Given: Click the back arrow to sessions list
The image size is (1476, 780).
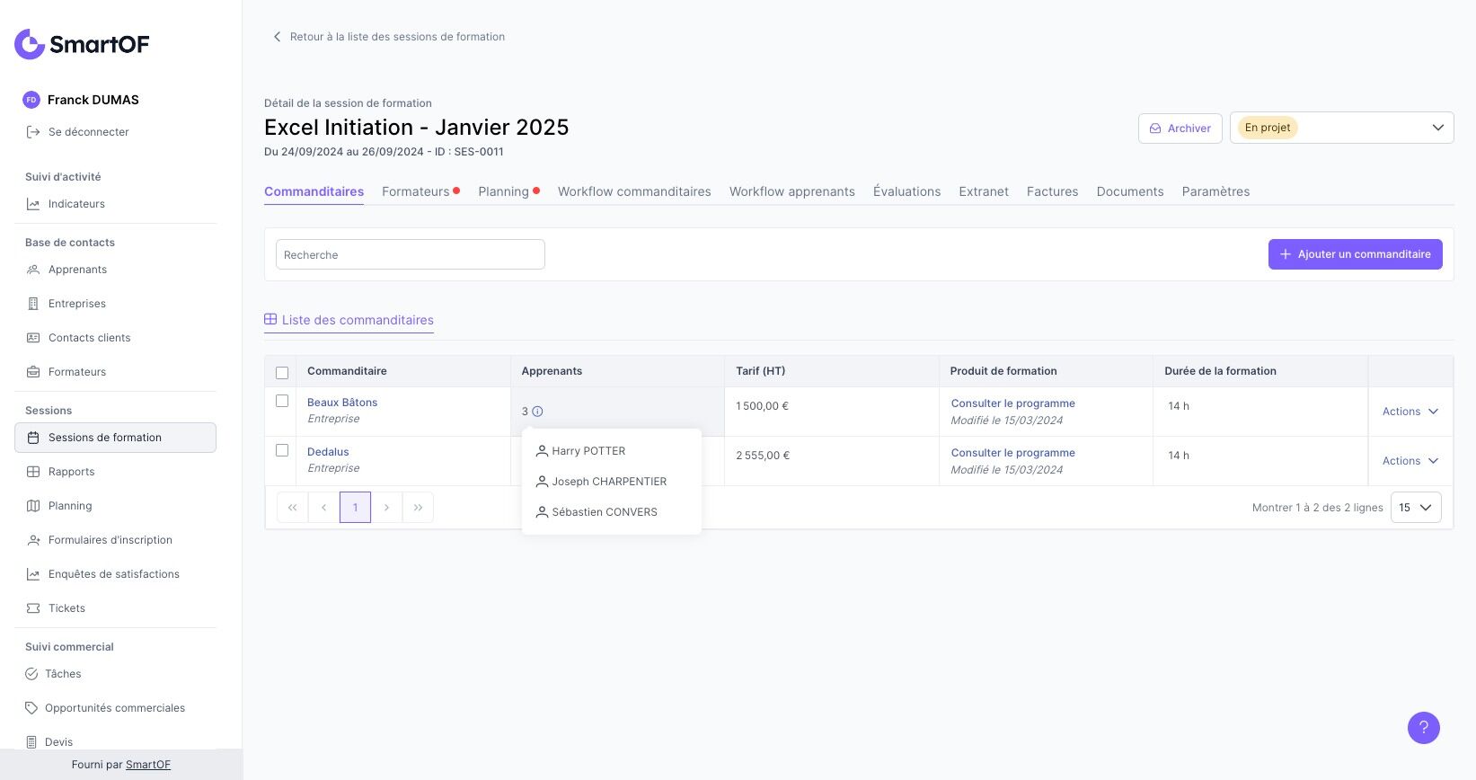Looking at the screenshot, I should click(277, 37).
